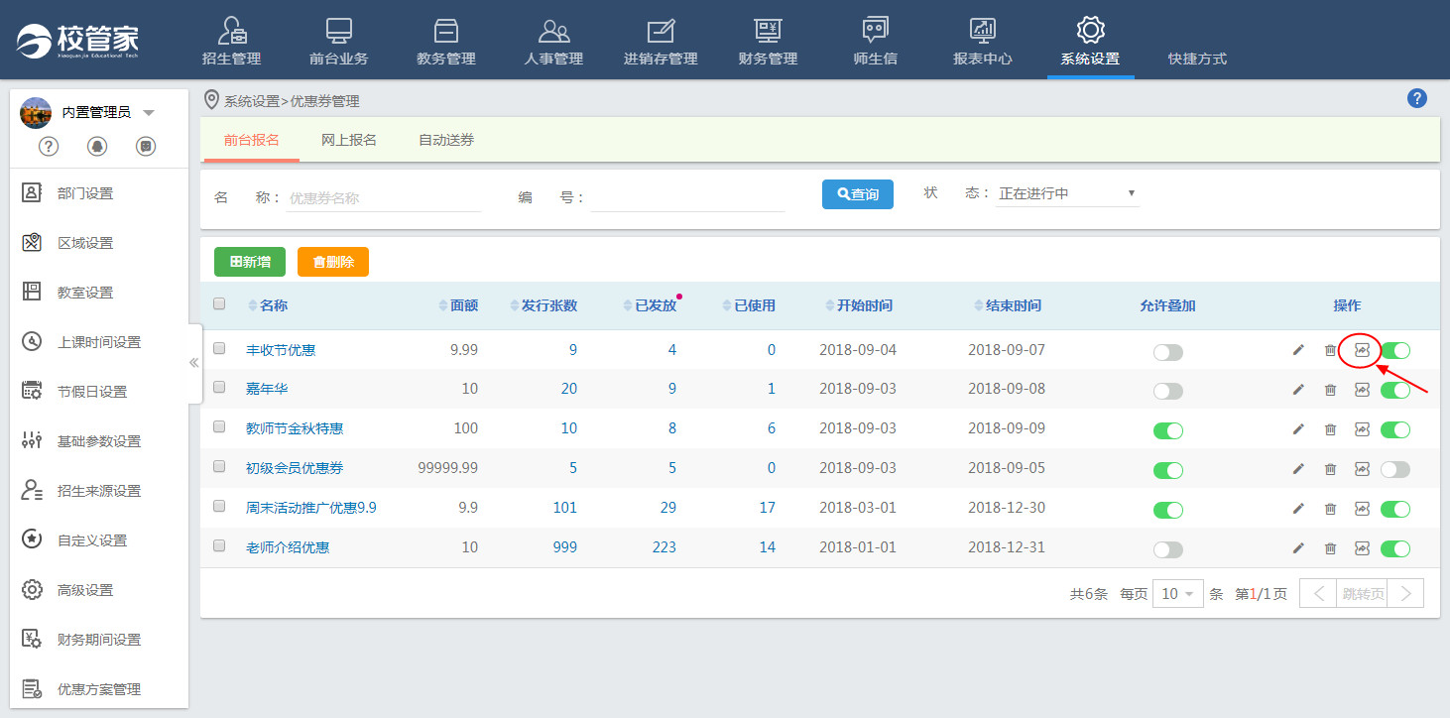Open 部门设置 in the left sidebar
The image size is (1450, 718).
[x=85, y=193]
